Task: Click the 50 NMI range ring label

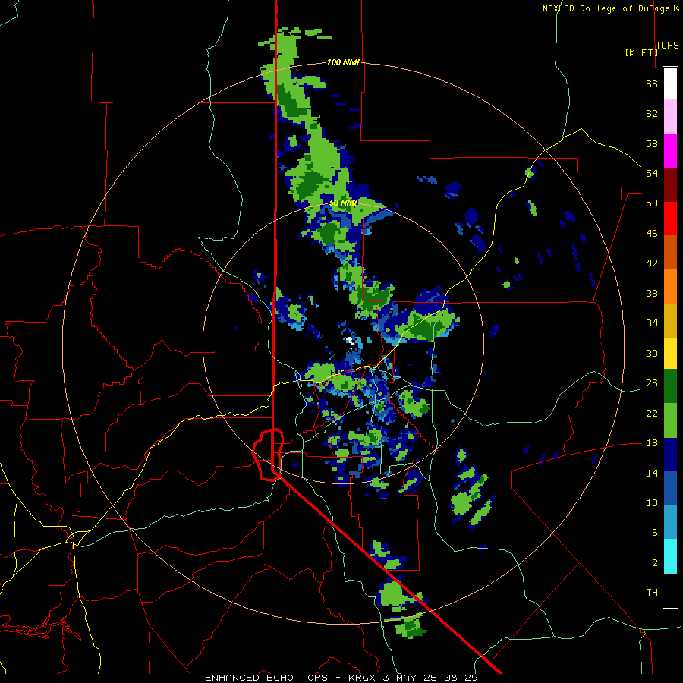Action: click(x=343, y=203)
